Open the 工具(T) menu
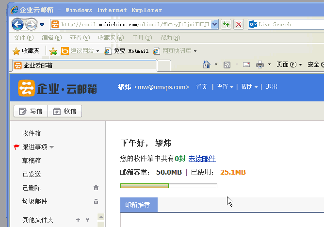Screen dimensions: 324x227 (x=142, y=38)
